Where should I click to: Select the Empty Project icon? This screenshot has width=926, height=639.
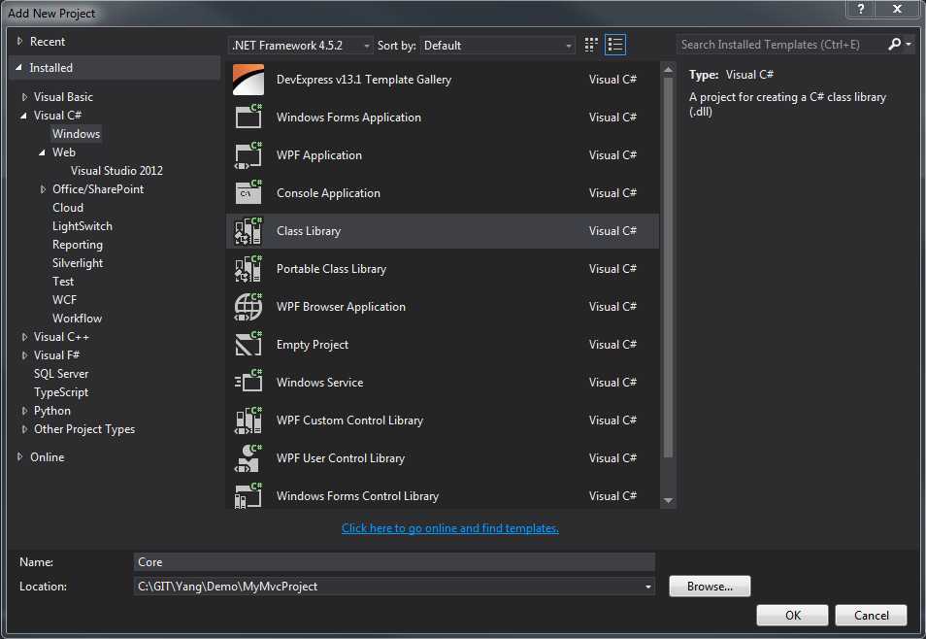(x=248, y=344)
